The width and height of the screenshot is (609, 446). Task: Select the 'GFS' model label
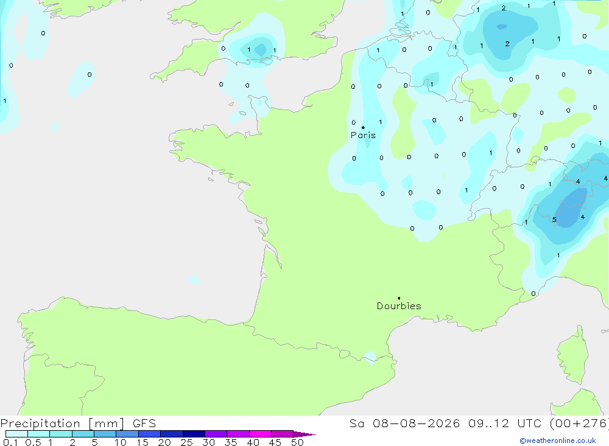(144, 423)
